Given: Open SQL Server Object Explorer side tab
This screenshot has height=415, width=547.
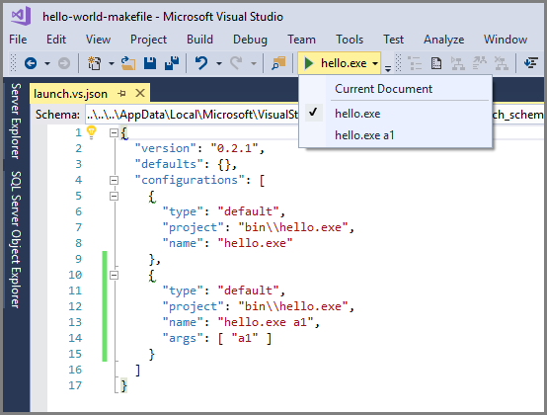Looking at the screenshot, I should tap(16, 239).
